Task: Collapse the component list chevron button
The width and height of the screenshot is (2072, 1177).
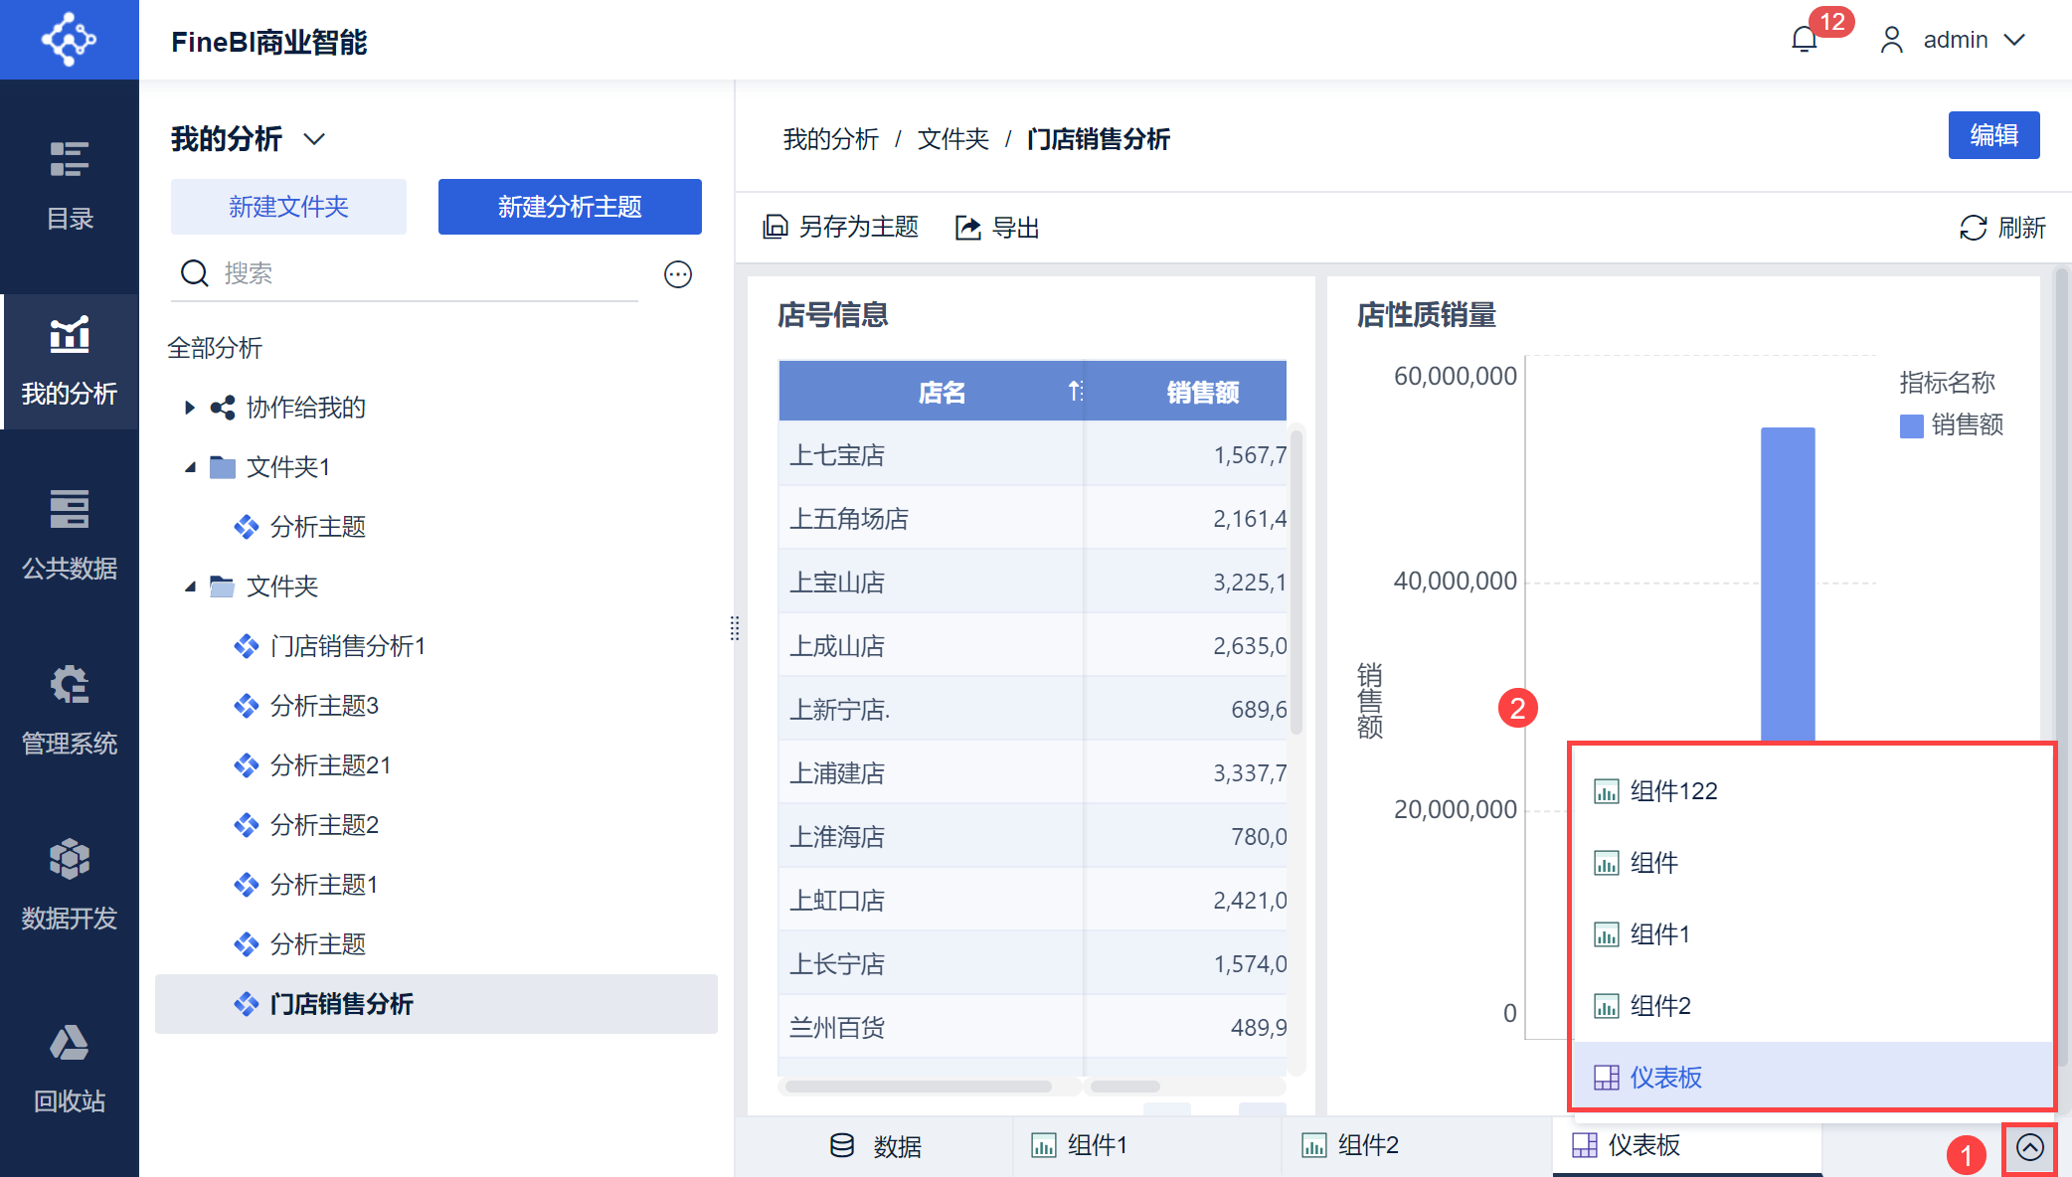Action: click(x=2029, y=1147)
